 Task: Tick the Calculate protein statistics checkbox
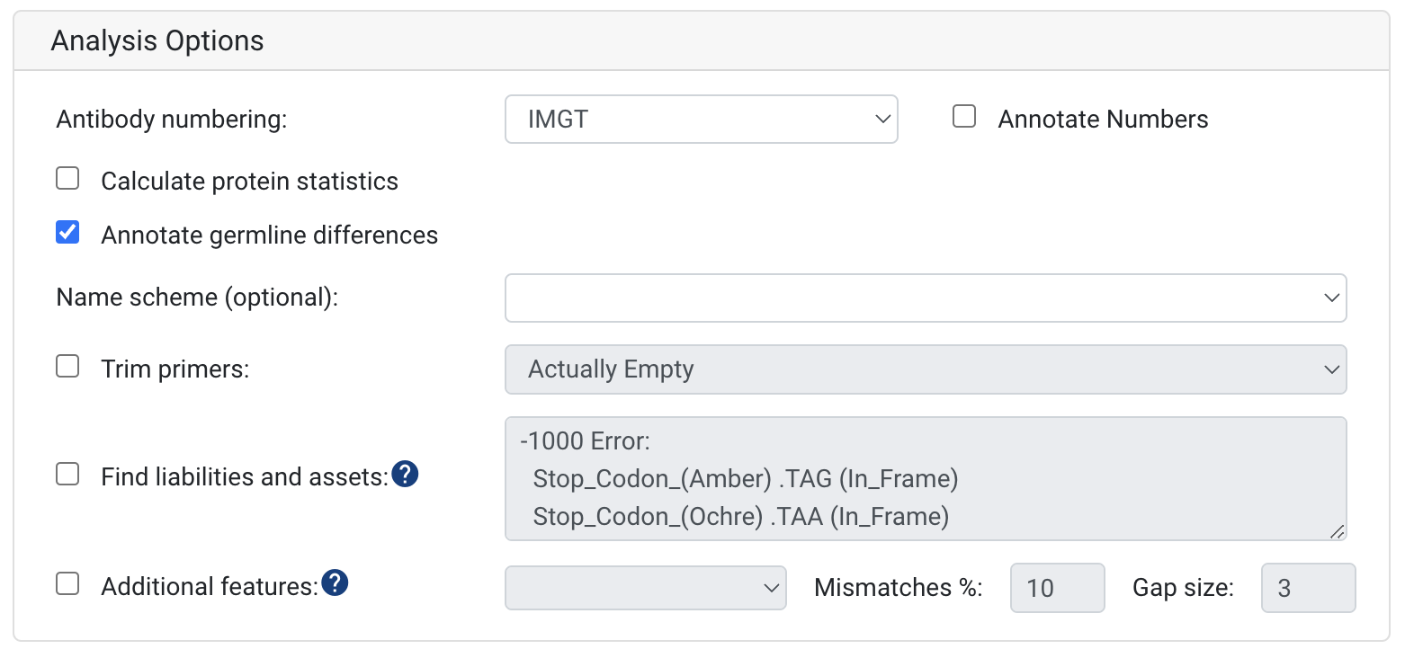(x=67, y=179)
